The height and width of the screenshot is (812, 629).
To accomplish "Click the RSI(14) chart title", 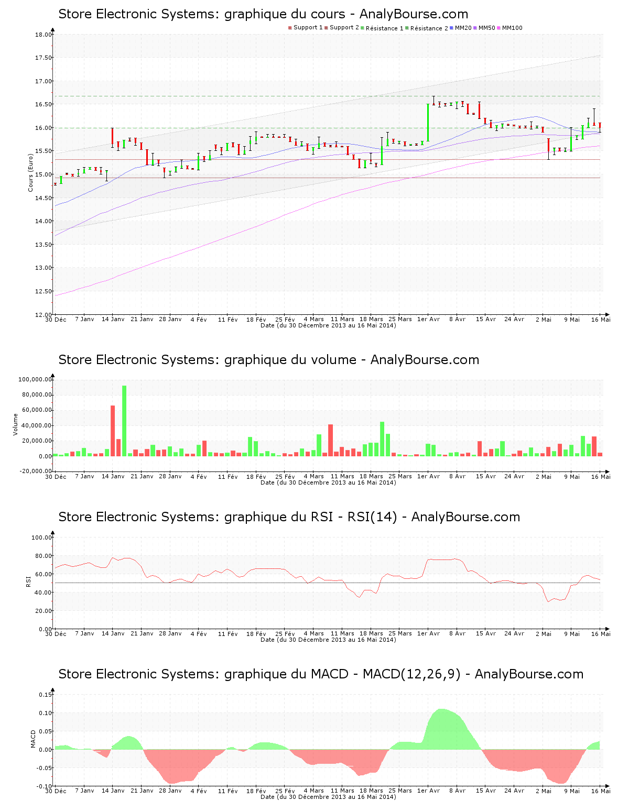I will coord(289,517).
